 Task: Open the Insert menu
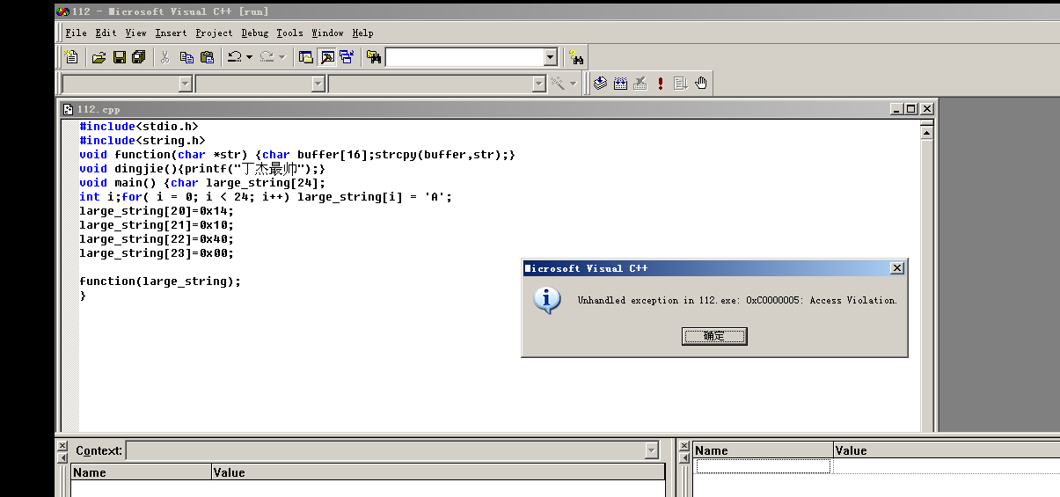tap(171, 33)
